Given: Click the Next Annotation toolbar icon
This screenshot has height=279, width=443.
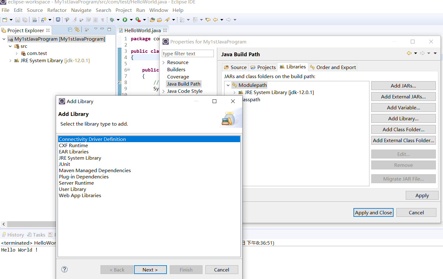Looking at the screenshot, I should click(x=182, y=20).
